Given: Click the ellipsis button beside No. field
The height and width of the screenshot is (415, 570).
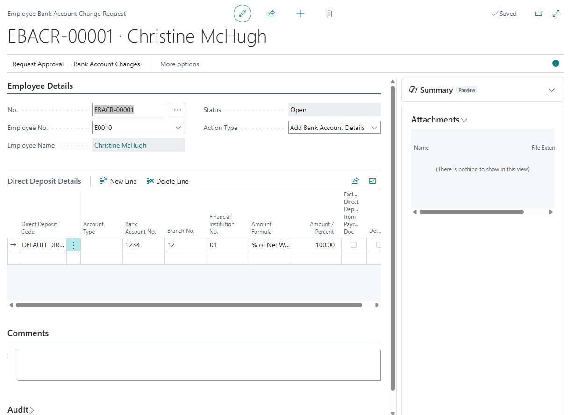Looking at the screenshot, I should click(178, 110).
